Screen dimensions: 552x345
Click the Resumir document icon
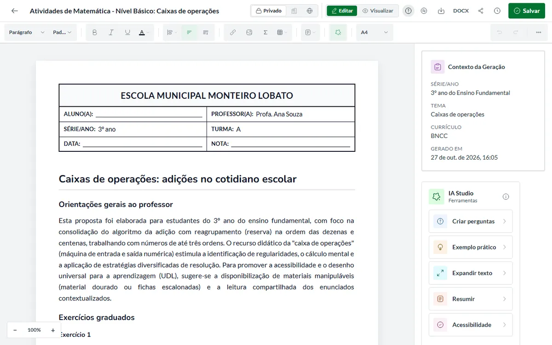[440, 299]
